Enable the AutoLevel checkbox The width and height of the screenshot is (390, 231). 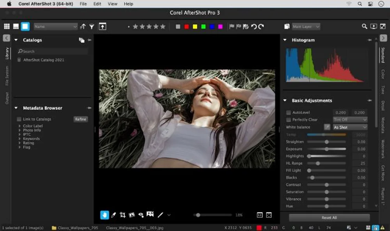point(289,113)
